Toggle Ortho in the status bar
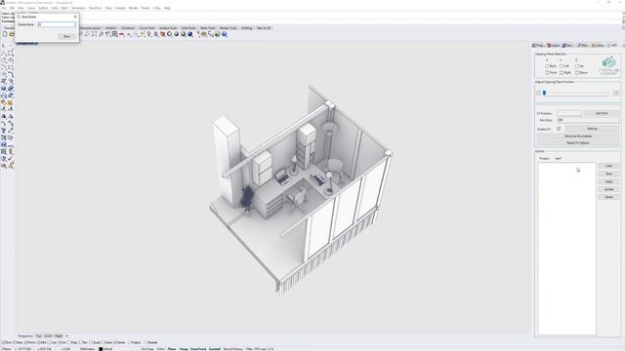The height and width of the screenshot is (351, 625). pos(160,349)
